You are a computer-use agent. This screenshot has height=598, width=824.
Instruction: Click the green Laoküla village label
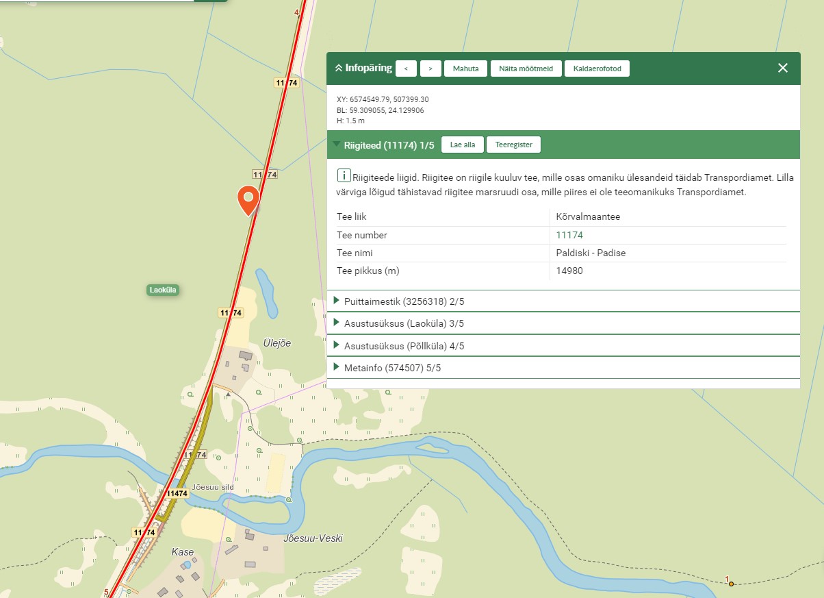coord(163,290)
